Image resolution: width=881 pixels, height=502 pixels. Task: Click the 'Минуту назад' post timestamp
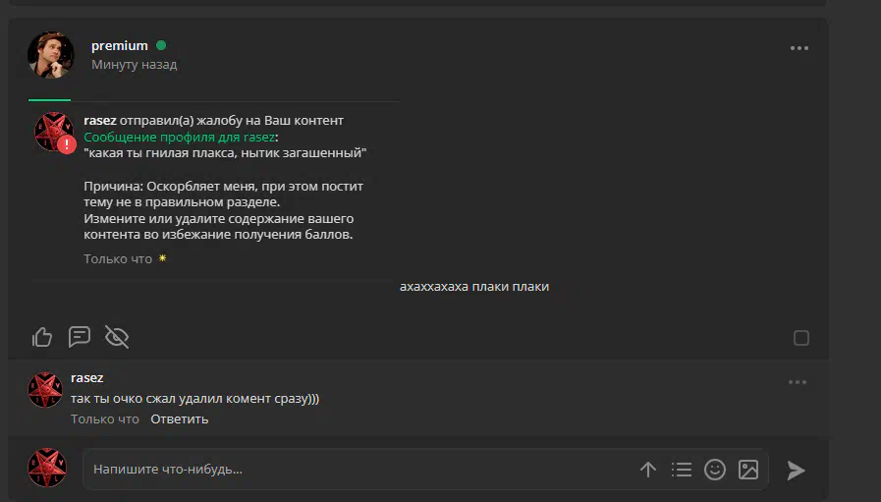(135, 65)
